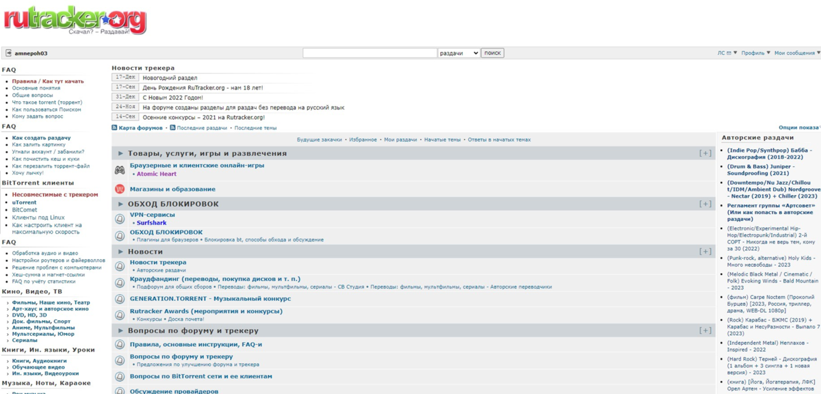
Task: Click the поиск search button
Action: pos(493,53)
